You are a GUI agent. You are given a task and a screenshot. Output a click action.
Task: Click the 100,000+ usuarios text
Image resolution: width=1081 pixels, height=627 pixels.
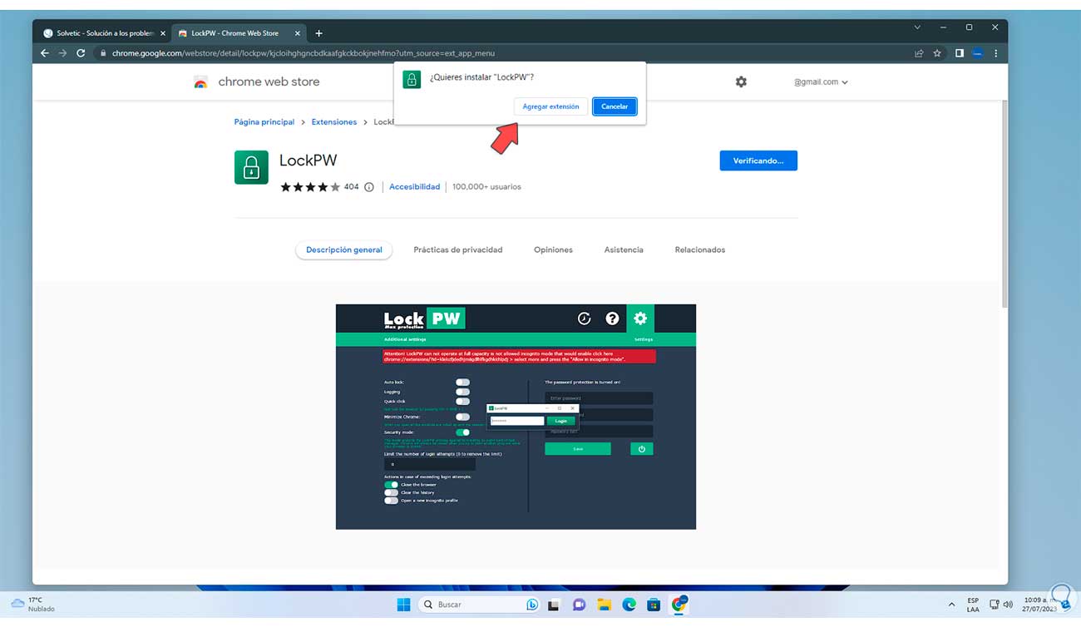tap(486, 187)
